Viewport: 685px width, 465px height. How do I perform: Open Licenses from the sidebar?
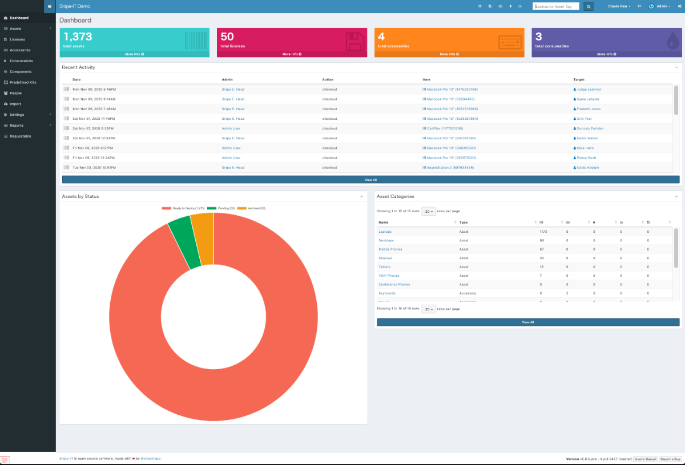click(27, 39)
